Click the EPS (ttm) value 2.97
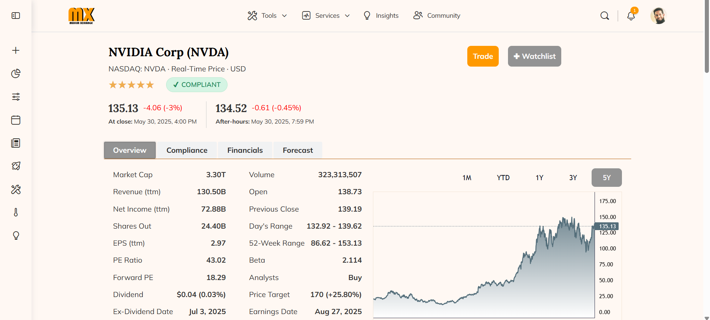Viewport: 710px width, 320px height. click(218, 243)
